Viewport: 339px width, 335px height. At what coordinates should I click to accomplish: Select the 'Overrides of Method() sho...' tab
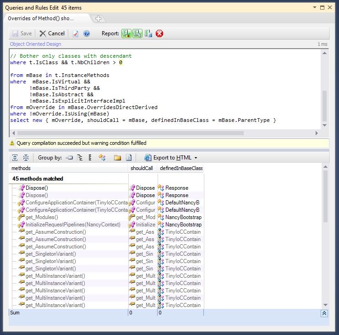[41, 18]
